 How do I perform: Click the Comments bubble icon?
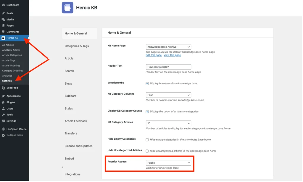[3, 32]
